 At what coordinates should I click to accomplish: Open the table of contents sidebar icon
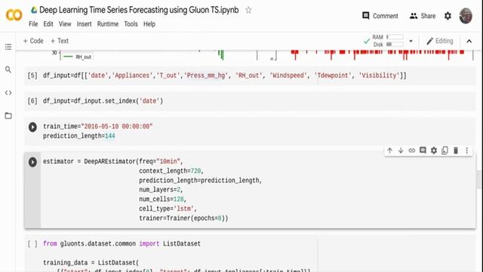(8, 47)
